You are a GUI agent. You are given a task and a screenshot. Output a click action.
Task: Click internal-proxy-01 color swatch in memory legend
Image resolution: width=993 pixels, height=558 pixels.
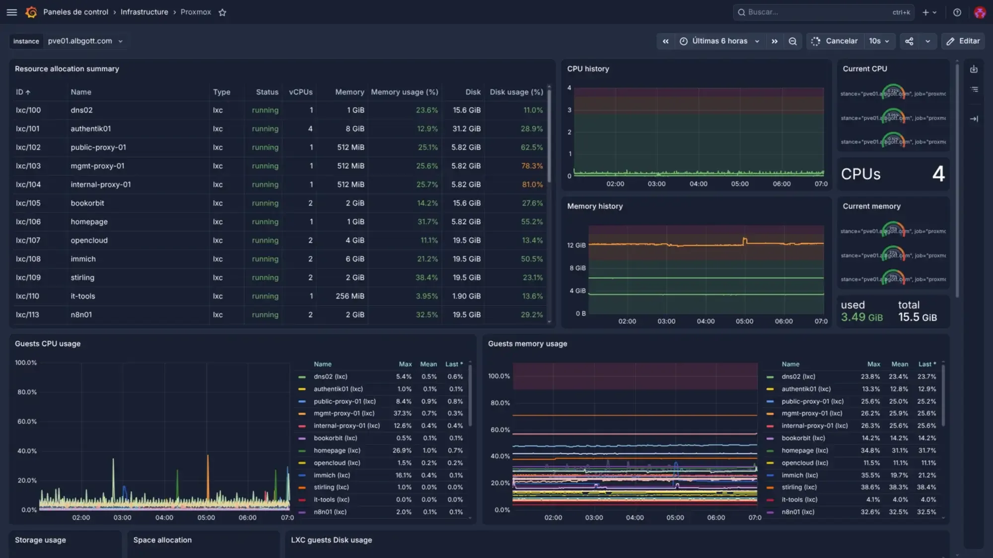pos(770,426)
